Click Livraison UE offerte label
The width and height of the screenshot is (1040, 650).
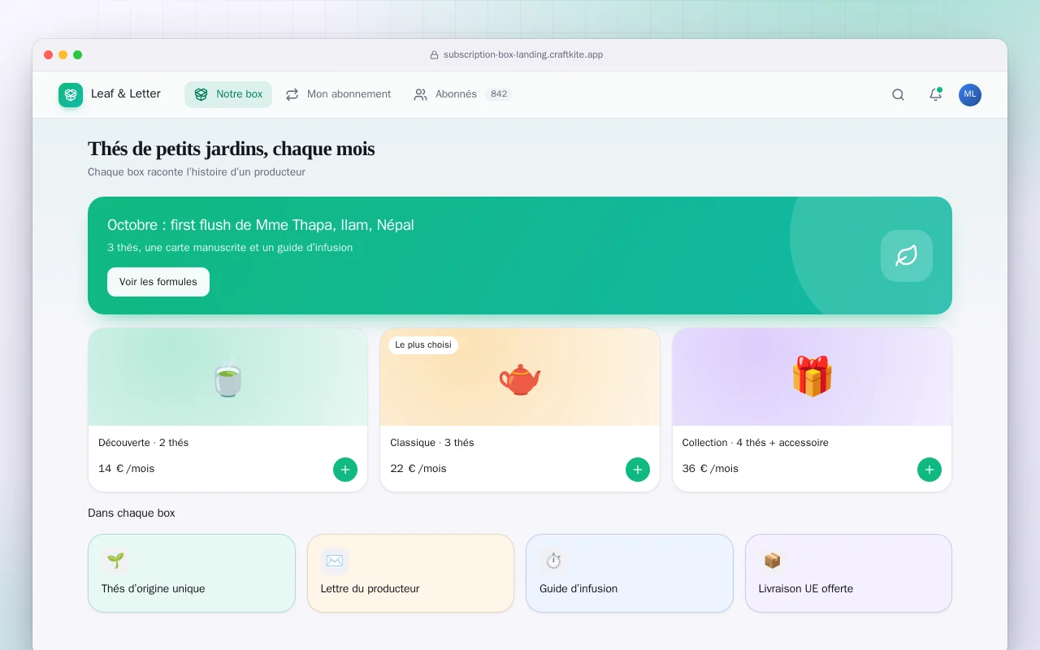tap(806, 588)
